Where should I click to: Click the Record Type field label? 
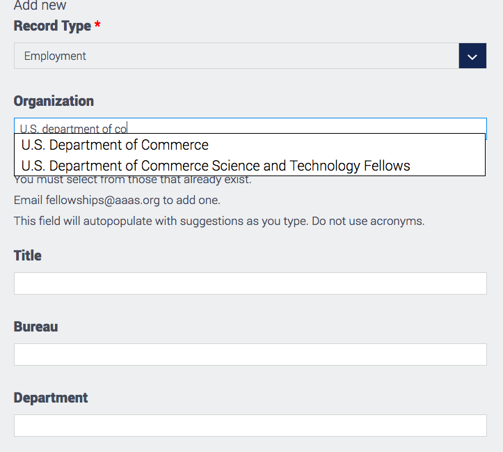click(52, 26)
